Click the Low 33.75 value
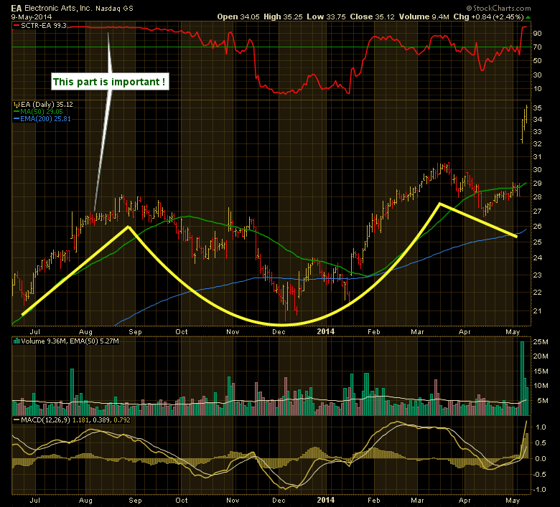Image resolution: width=560 pixels, height=507 pixels. pos(326,16)
